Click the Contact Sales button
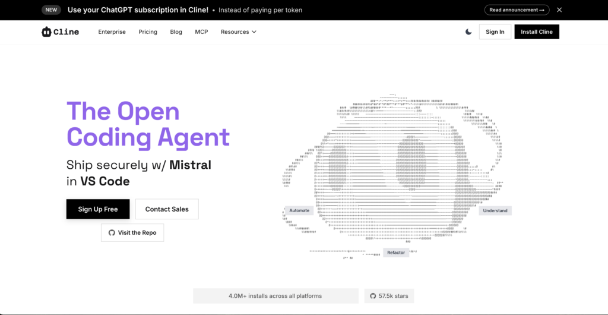608x315 pixels. (167, 209)
